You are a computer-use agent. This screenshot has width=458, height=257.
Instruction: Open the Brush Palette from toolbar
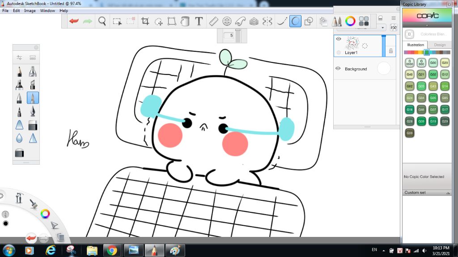(x=336, y=21)
